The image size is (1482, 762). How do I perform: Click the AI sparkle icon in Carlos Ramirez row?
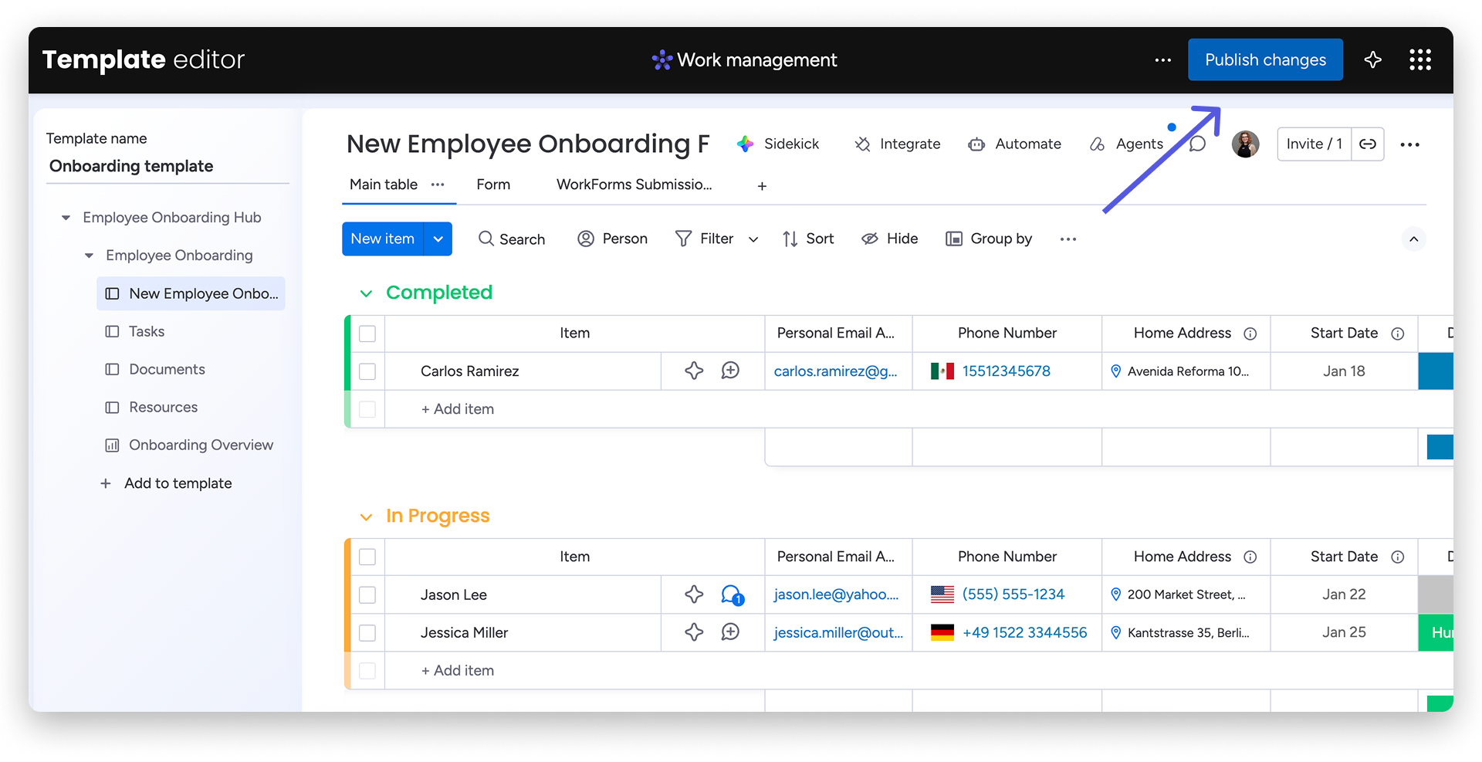694,371
